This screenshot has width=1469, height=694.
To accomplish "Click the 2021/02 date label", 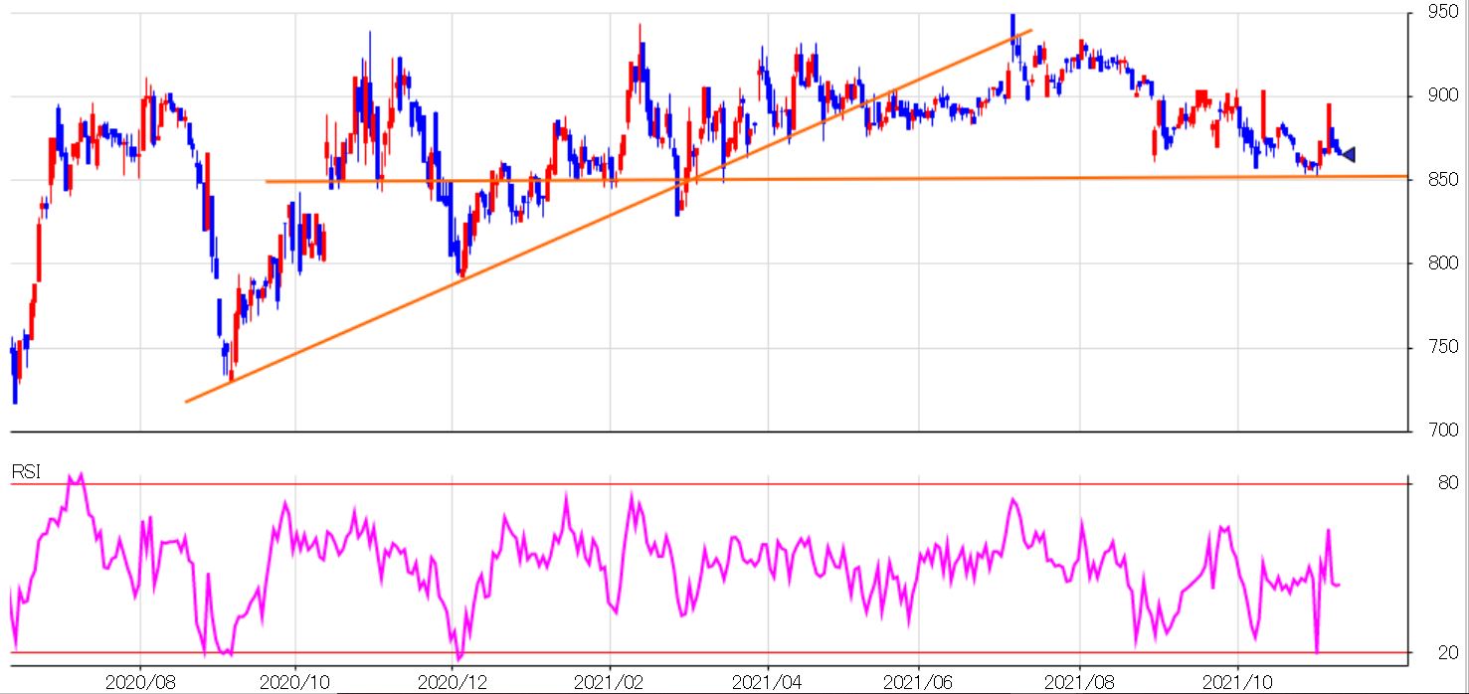I will [x=610, y=682].
